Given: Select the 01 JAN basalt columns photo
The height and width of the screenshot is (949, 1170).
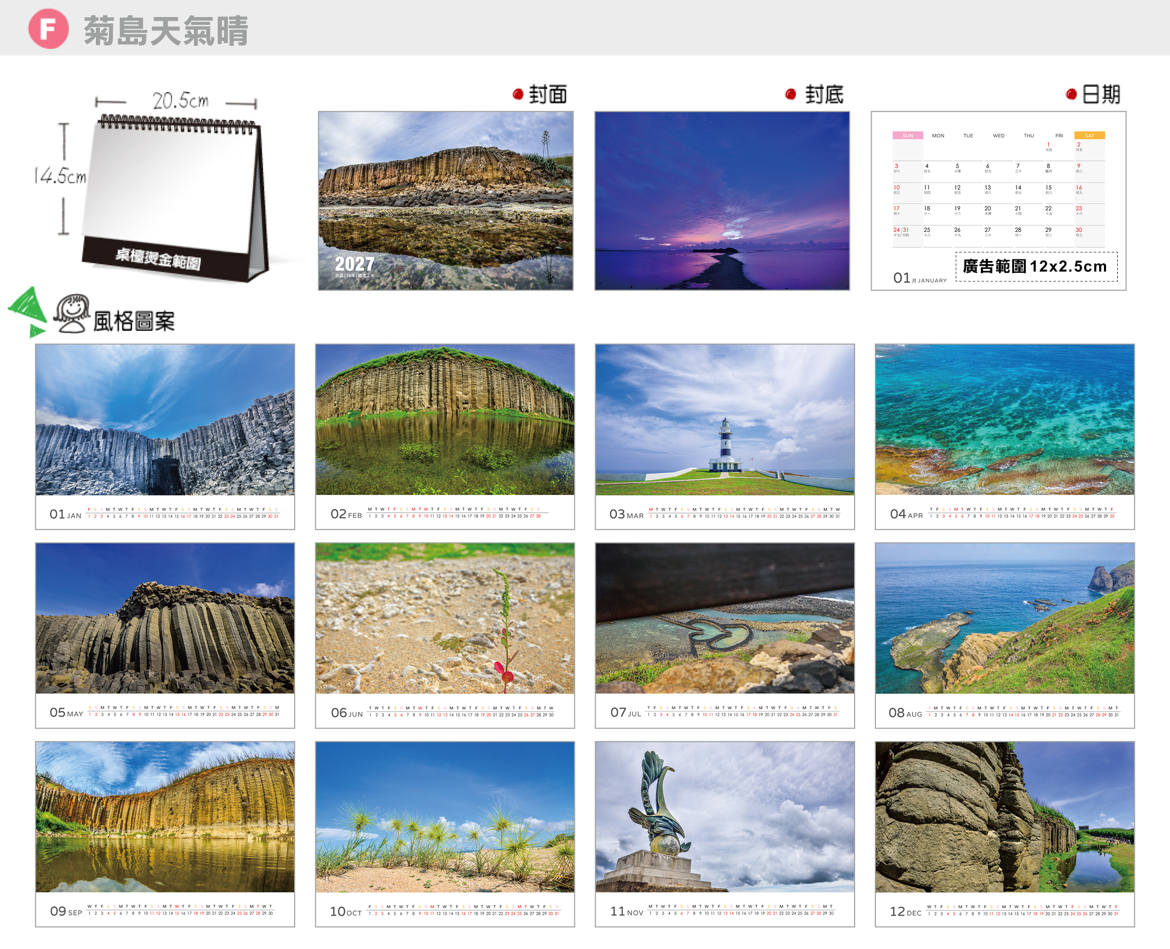Looking at the screenshot, I should point(165,419).
